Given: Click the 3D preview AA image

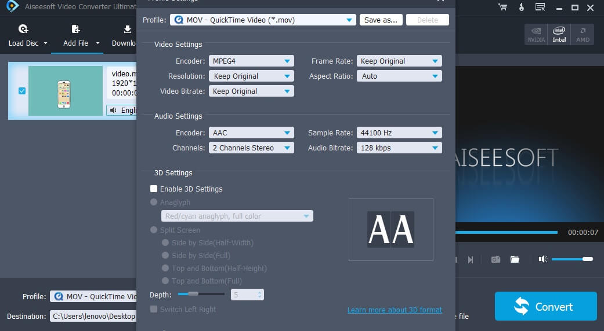Looking at the screenshot, I should click(391, 229).
